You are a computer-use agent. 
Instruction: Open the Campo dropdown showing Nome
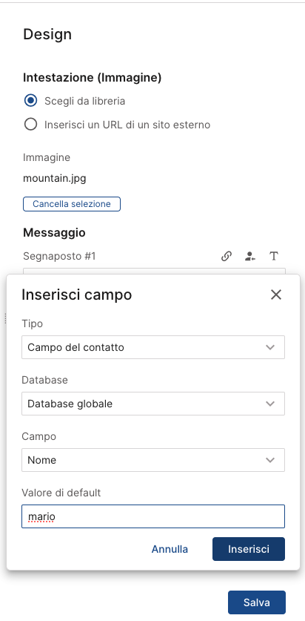point(153,460)
